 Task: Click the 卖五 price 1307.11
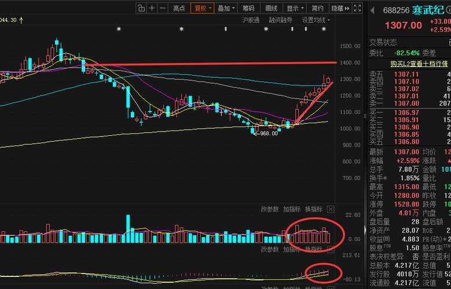click(406, 75)
